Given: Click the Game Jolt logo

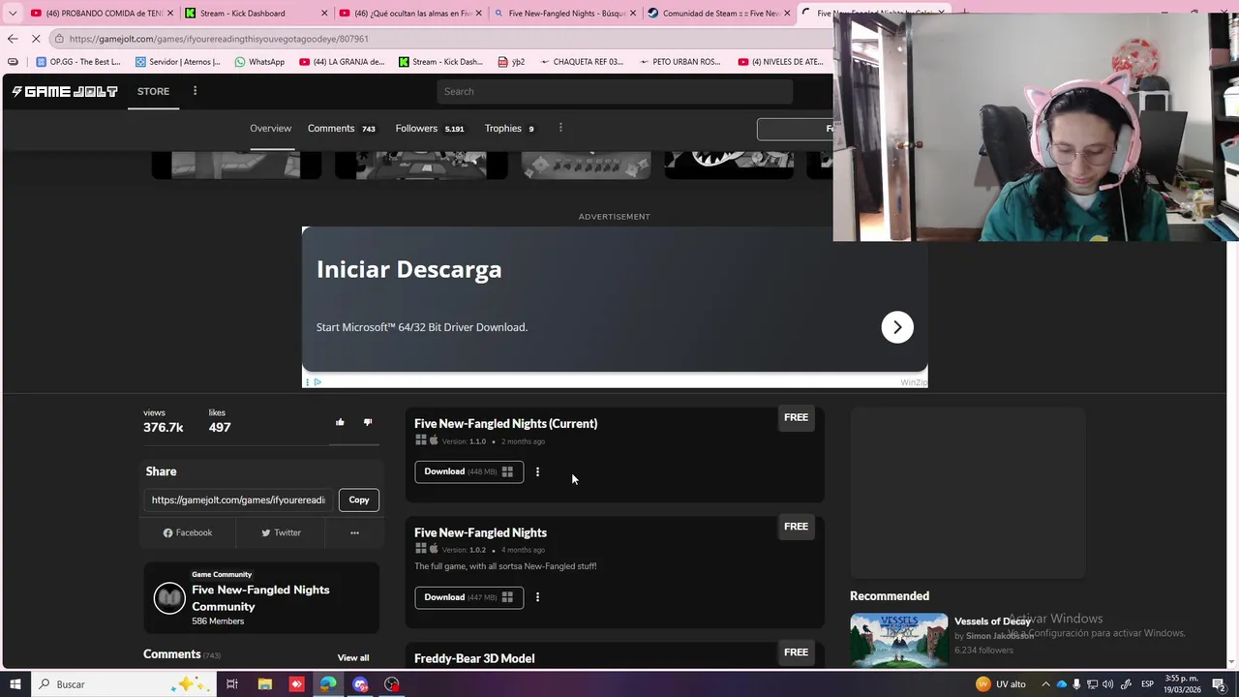Looking at the screenshot, I should coord(65,91).
